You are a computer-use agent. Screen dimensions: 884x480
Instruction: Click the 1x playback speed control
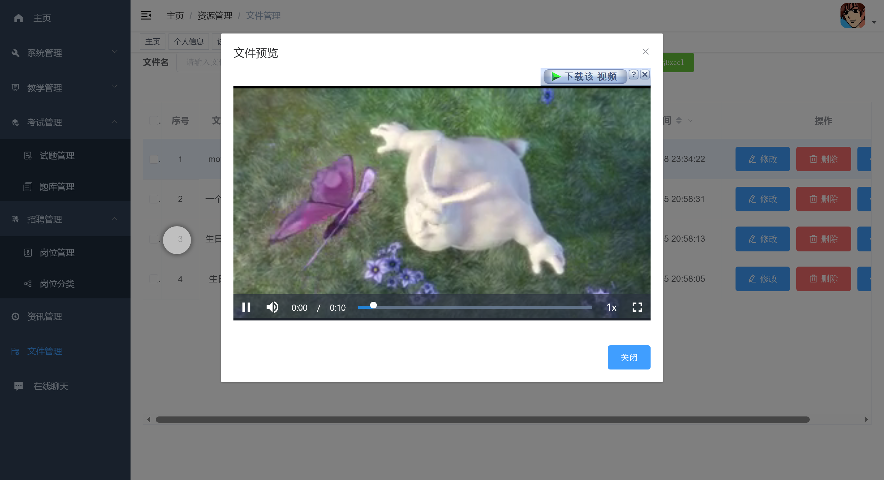pos(612,307)
